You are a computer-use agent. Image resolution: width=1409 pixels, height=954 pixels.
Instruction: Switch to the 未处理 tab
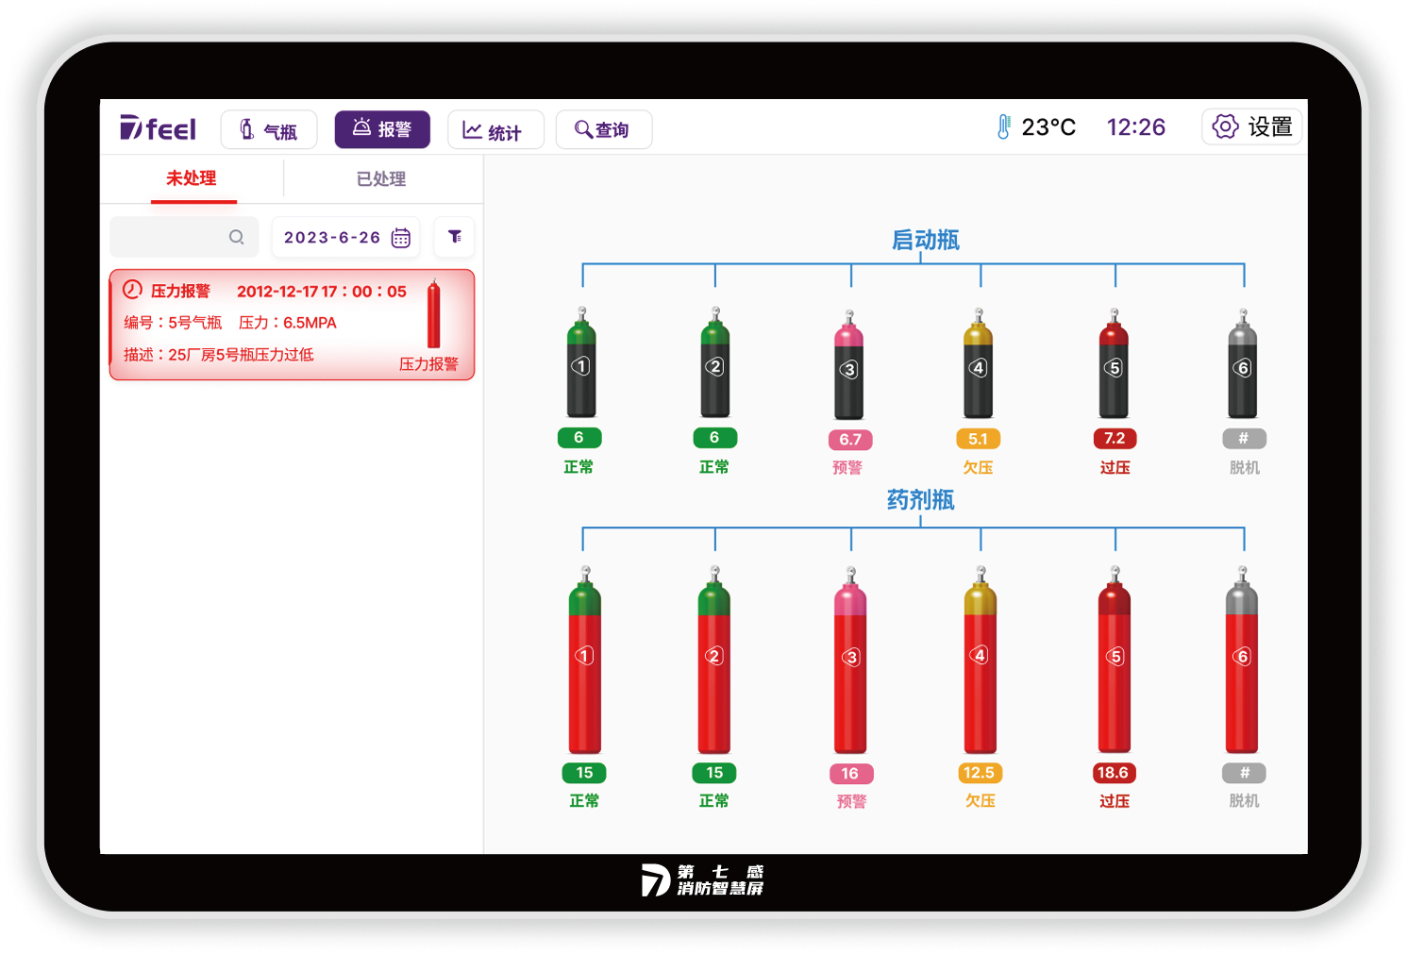tap(192, 178)
